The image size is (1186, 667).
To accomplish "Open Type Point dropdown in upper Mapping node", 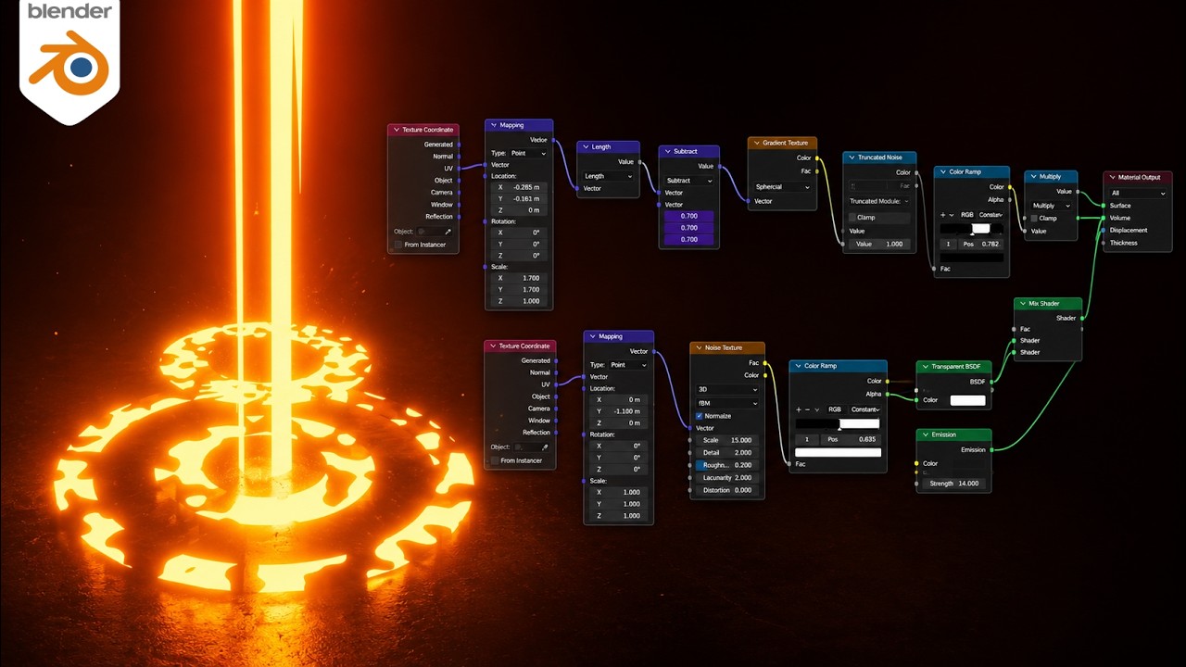I will pyautogui.click(x=530, y=153).
